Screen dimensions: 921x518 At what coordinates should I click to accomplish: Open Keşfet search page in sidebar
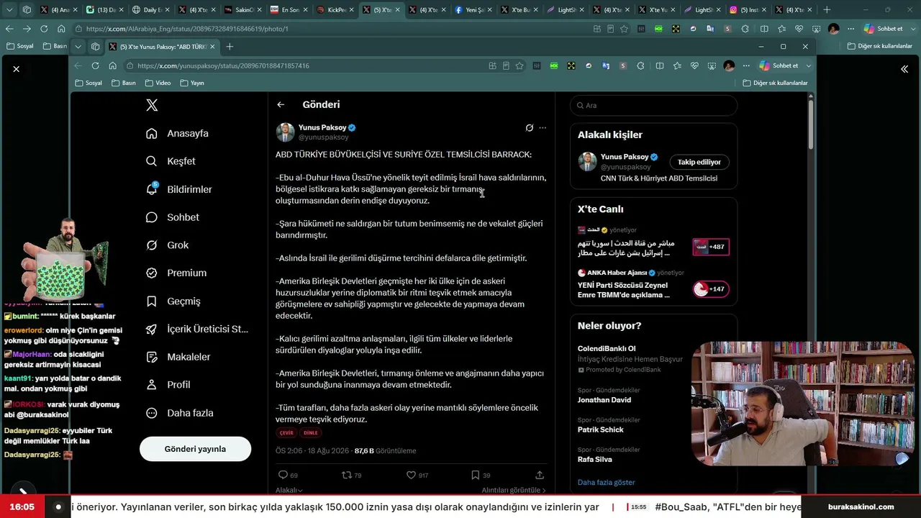tap(171, 161)
